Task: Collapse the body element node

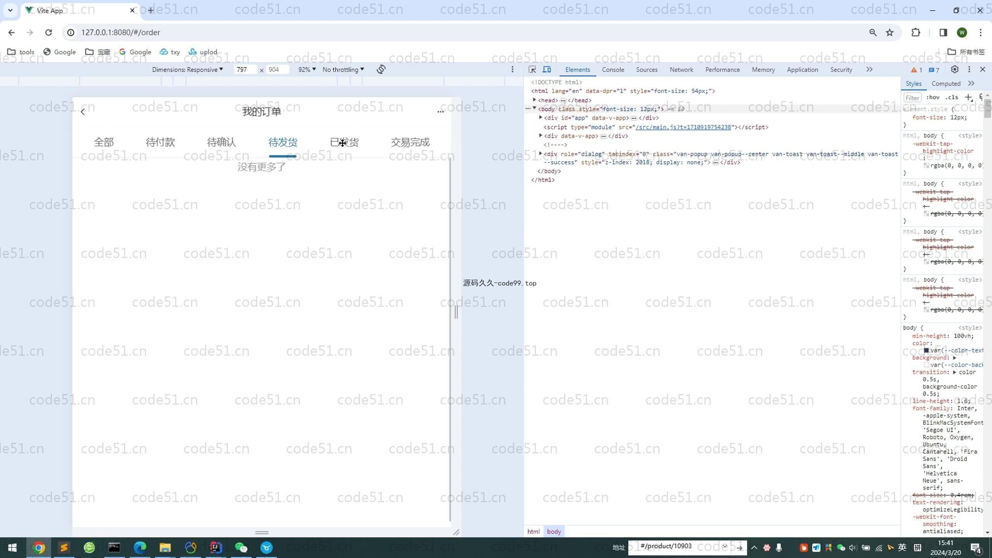Action: tap(534, 108)
